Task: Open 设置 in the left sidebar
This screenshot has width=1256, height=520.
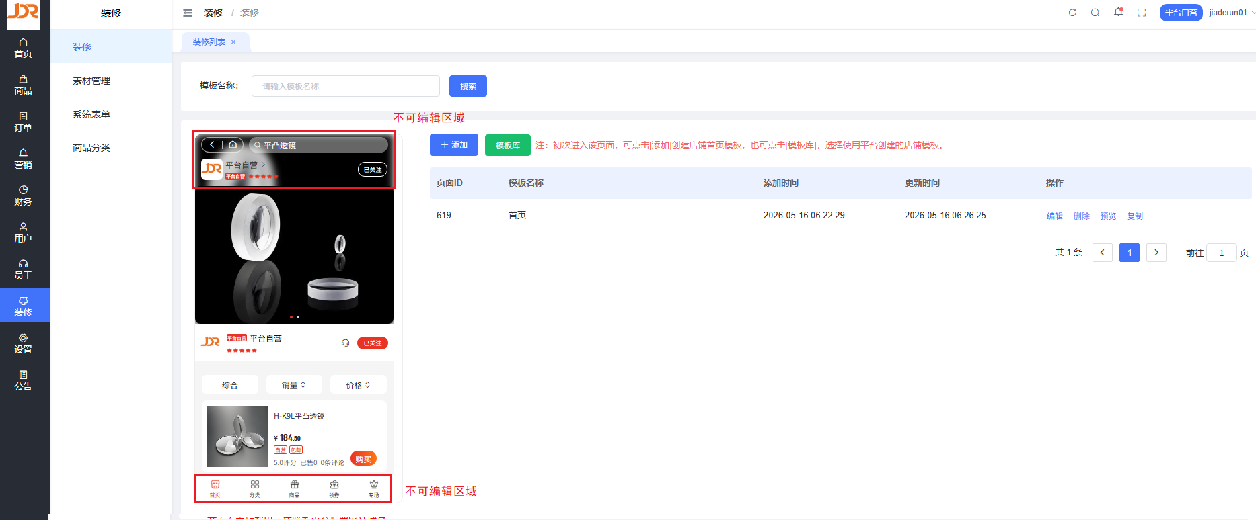Action: coord(24,344)
